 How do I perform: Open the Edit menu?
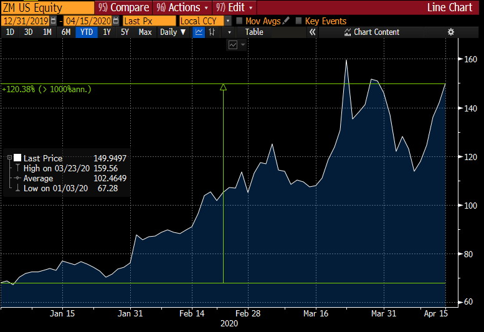click(235, 7)
